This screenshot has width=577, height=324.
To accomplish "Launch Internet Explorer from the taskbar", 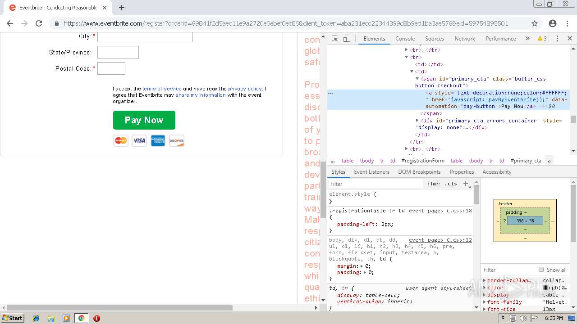I will pyautogui.click(x=36, y=318).
